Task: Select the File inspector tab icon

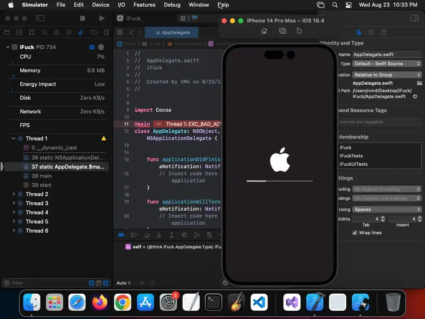Action: 359,32
